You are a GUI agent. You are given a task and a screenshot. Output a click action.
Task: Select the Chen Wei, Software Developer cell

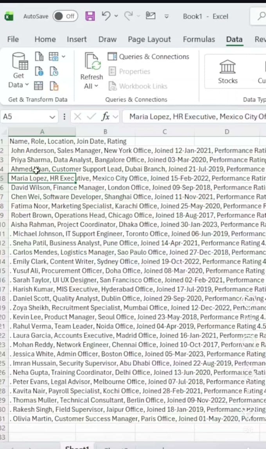coord(42,197)
